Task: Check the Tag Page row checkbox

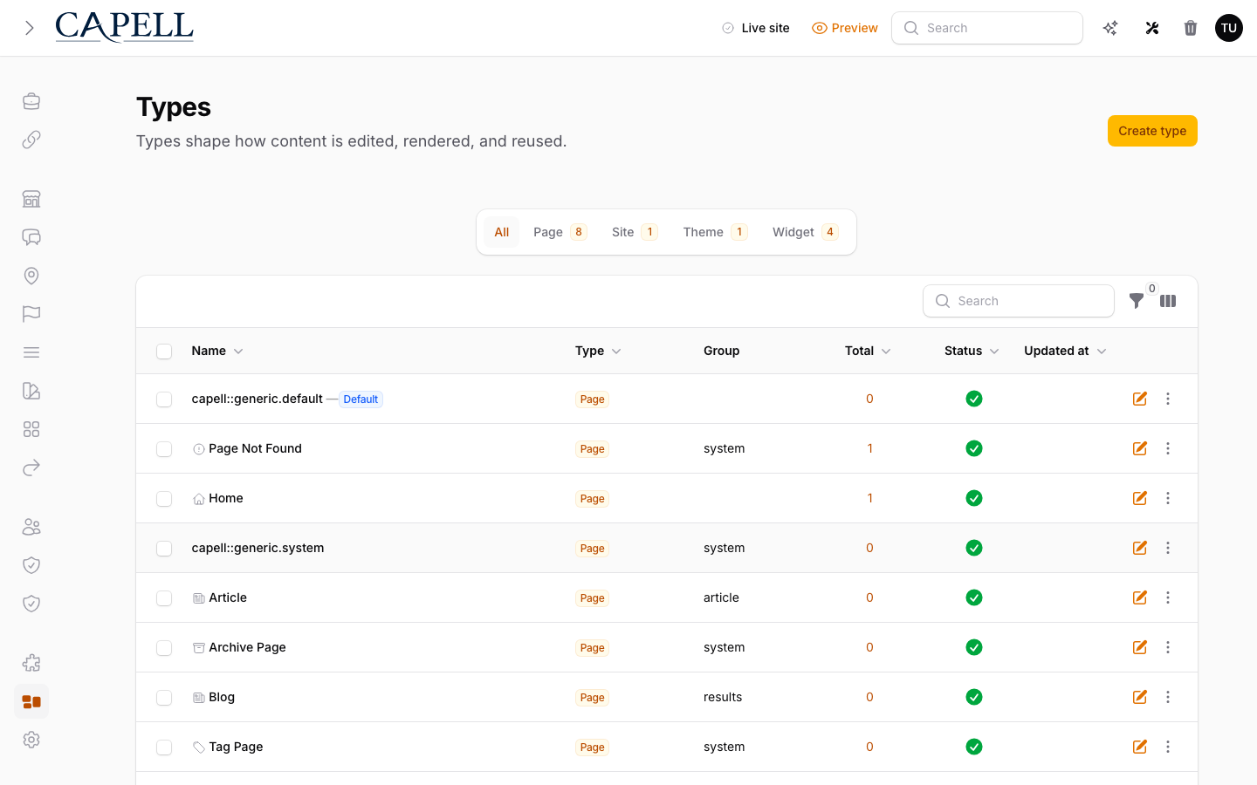Action: [x=164, y=747]
